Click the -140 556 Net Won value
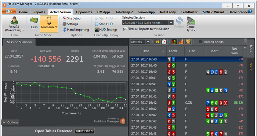 (46, 59)
